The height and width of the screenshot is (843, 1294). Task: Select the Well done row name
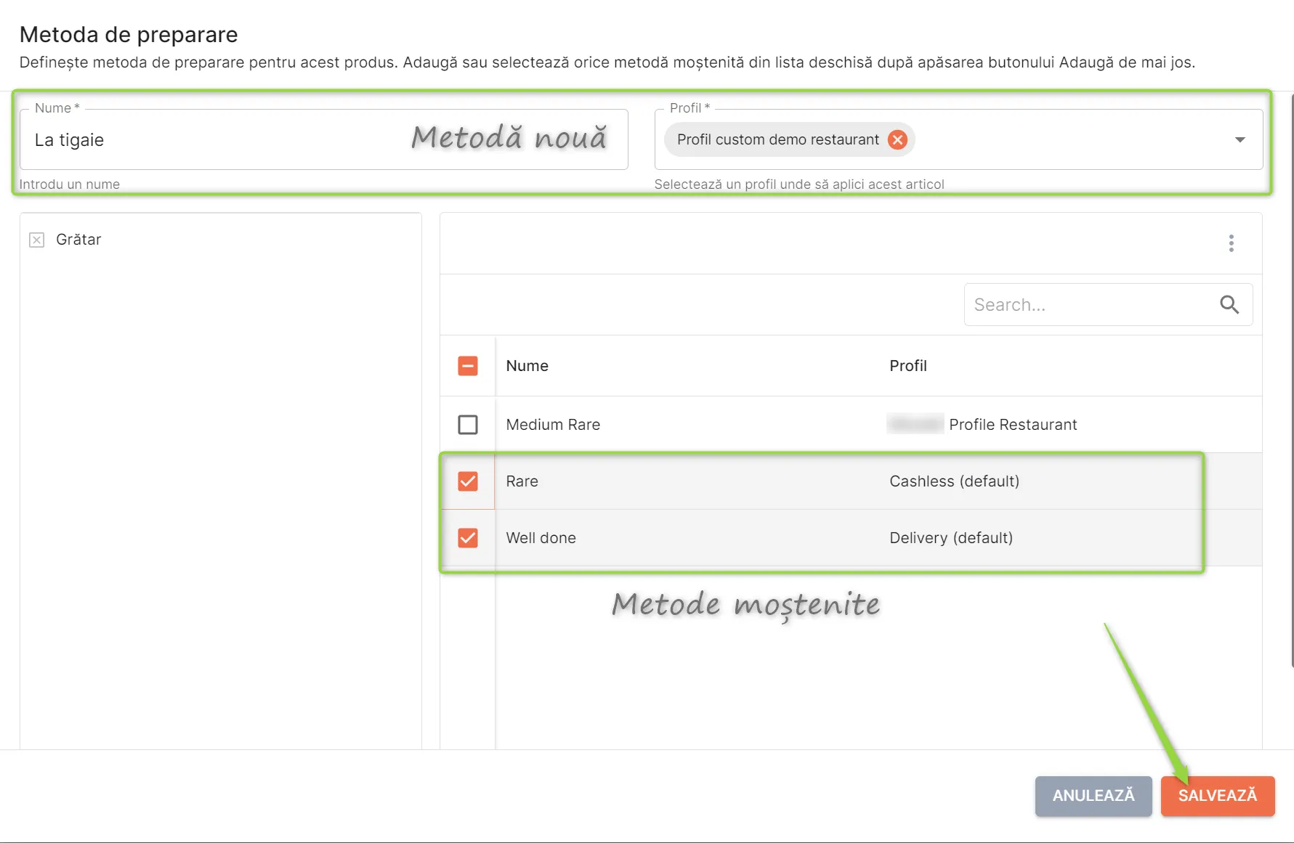(541, 538)
